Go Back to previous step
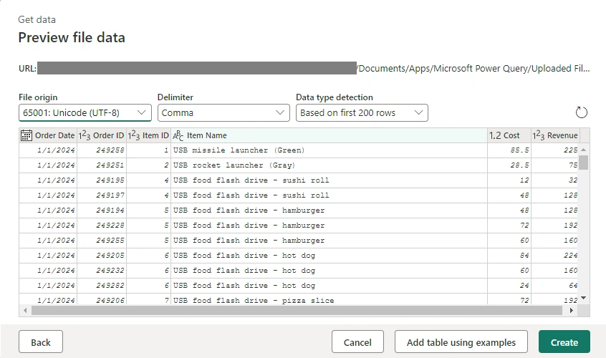 (41, 342)
